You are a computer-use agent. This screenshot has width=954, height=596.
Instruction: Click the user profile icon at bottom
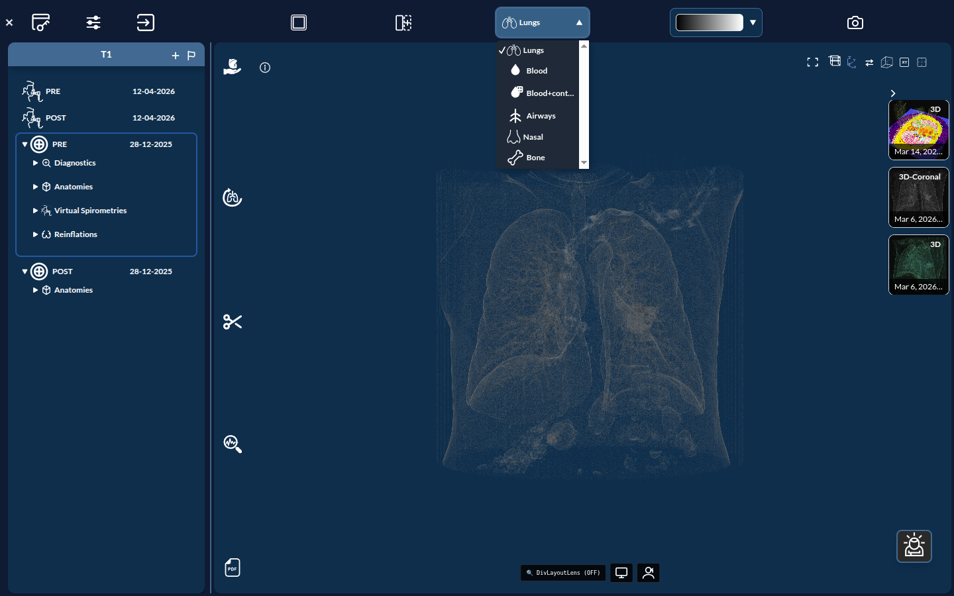[x=649, y=573]
